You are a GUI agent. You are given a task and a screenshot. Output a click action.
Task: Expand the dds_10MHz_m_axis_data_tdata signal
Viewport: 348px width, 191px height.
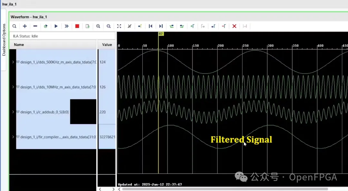pyautogui.click(x=13, y=87)
